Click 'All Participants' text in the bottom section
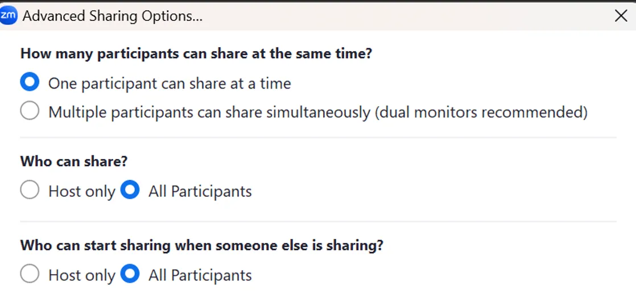 200,276
